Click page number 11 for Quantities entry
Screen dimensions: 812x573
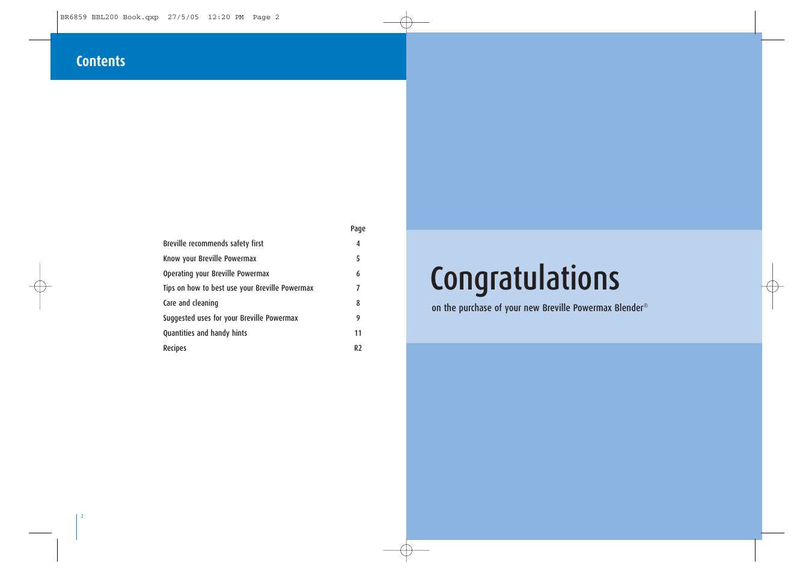tap(358, 333)
